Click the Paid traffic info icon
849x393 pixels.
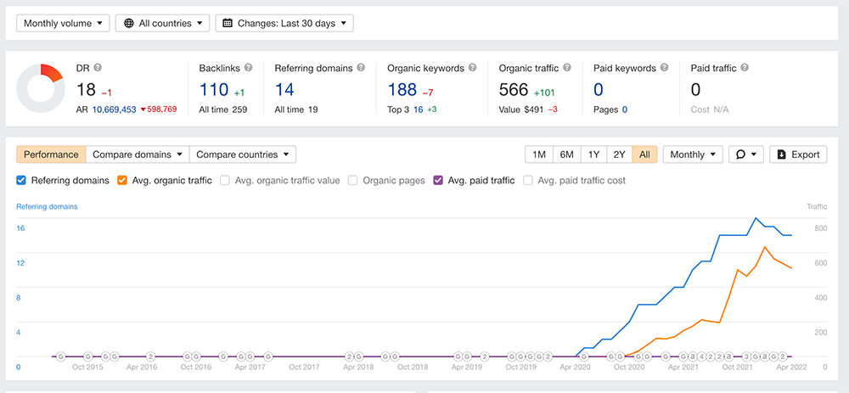pos(744,68)
